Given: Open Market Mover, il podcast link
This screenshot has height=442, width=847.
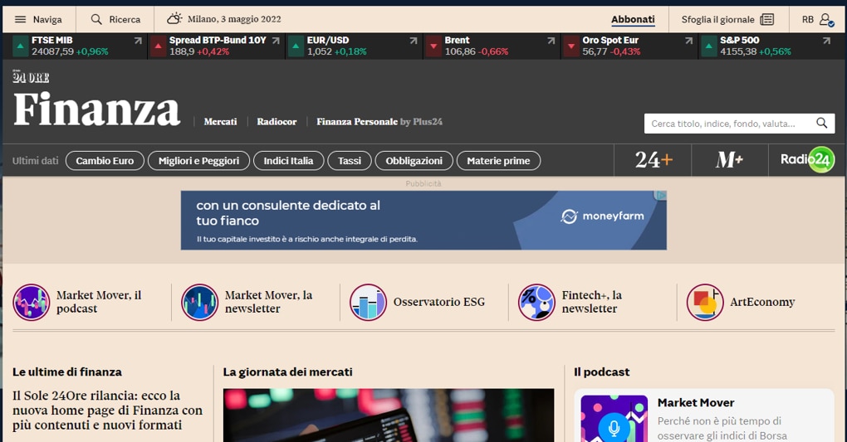Looking at the screenshot, I should click(x=99, y=302).
